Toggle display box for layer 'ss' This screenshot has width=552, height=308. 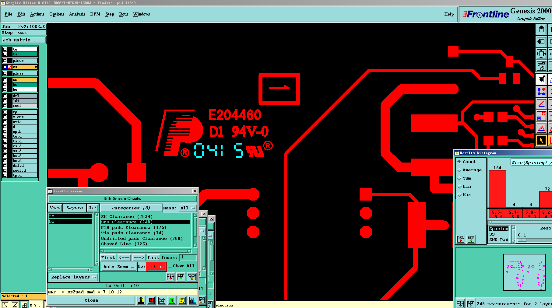coord(5,80)
